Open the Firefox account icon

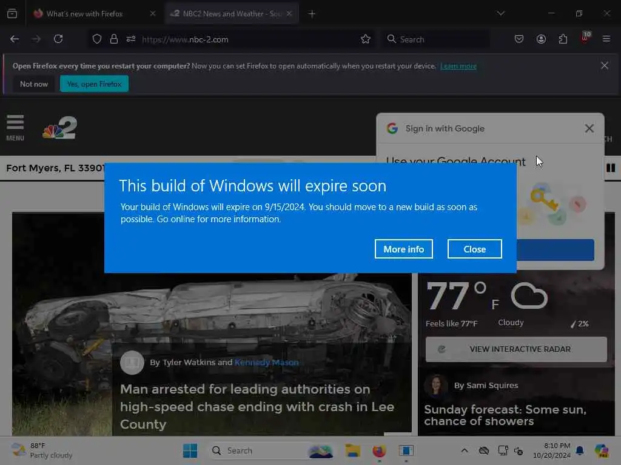click(541, 39)
